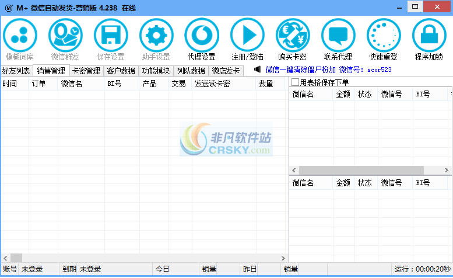Switch to 客户数据 tab
Screen dimensions: 453x278
[121, 71]
